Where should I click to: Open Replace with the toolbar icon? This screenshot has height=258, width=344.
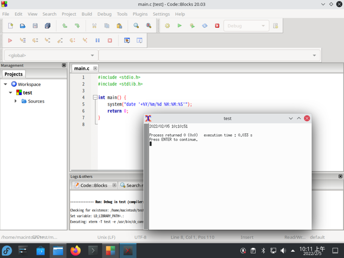coord(149,26)
